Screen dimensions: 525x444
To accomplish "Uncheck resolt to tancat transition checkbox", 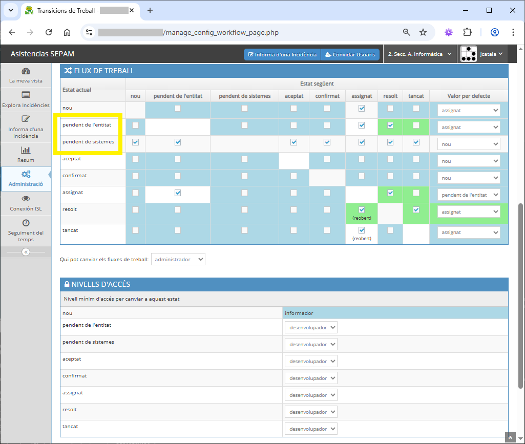I will [x=416, y=210].
